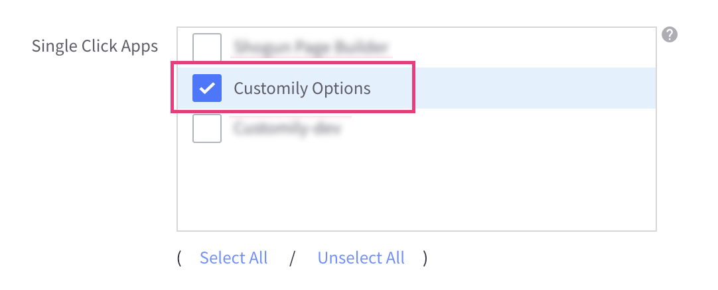Click the white checkmark in the blue checkbox
The image size is (718, 290).
pyautogui.click(x=206, y=88)
